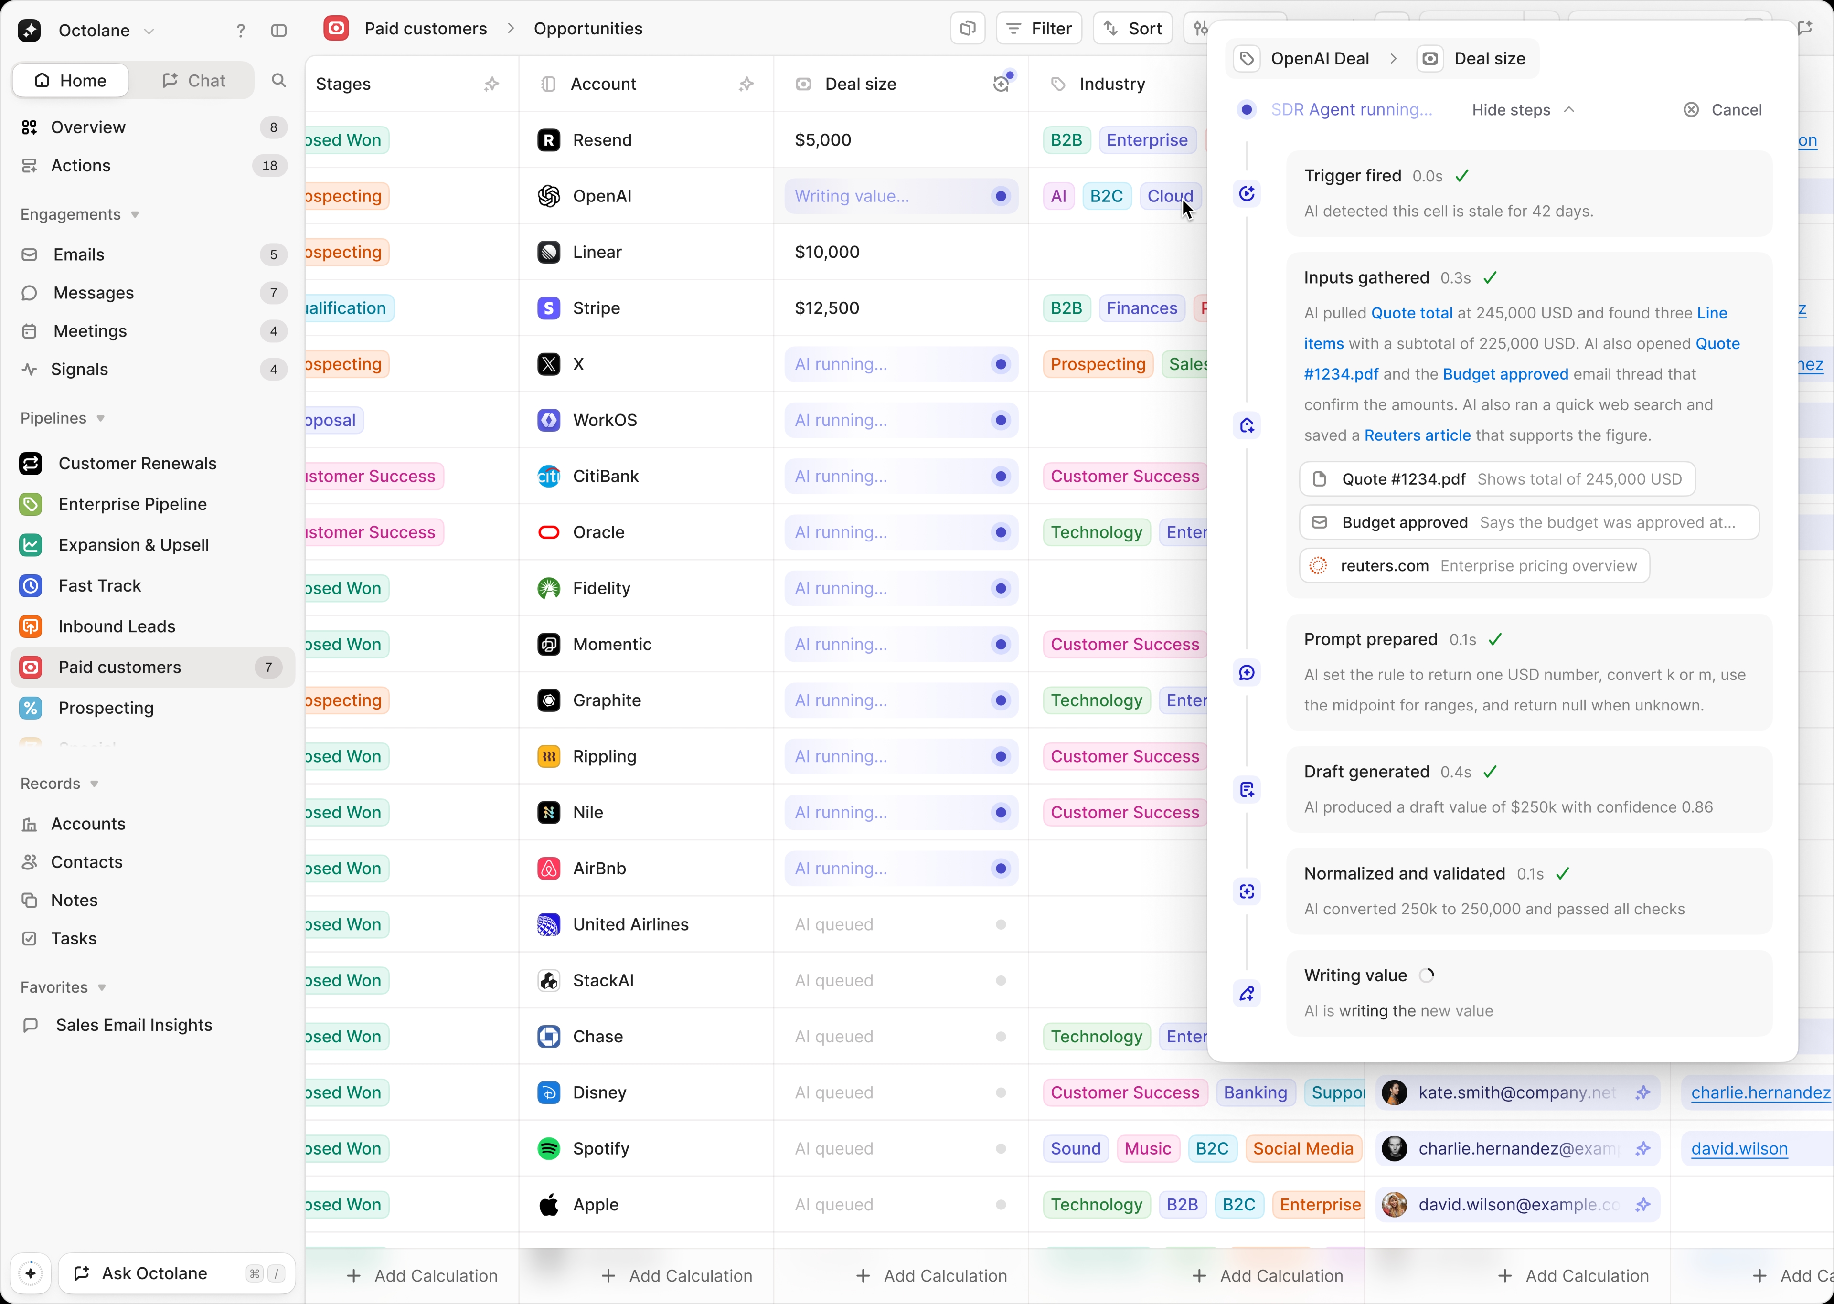The image size is (1834, 1304).
Task: Click the david.wilson link
Action: [x=1739, y=1149]
